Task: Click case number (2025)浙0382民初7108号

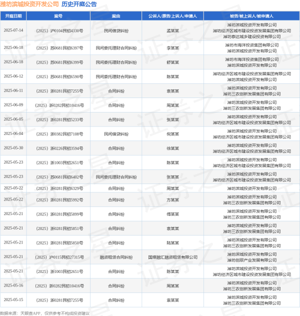Action: 59,134
